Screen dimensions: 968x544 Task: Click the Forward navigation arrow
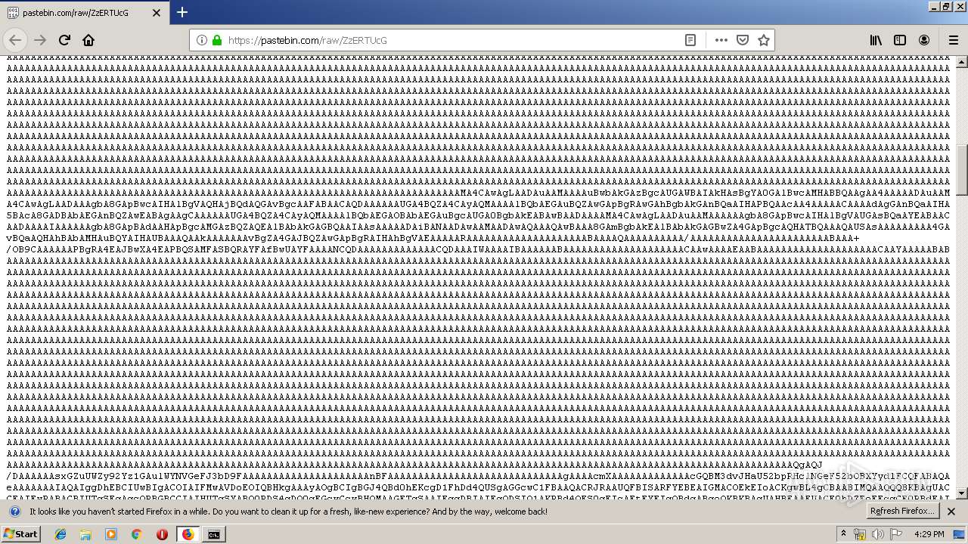pos(40,40)
